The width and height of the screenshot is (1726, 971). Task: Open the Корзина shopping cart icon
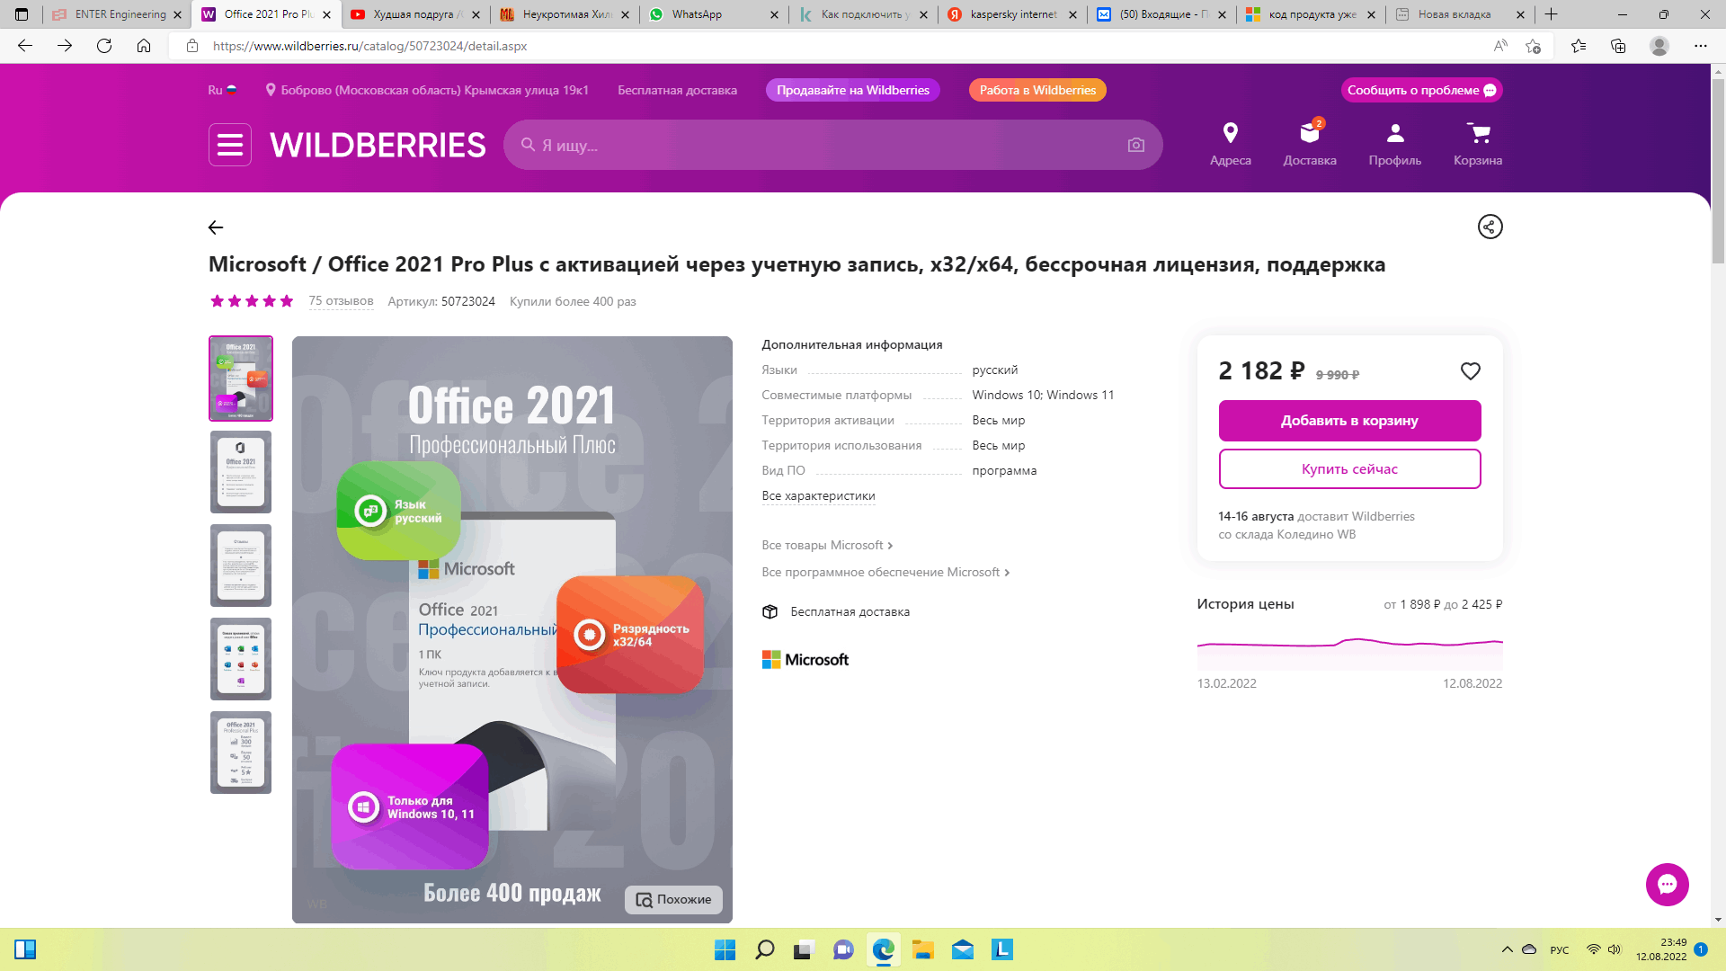click(x=1476, y=138)
